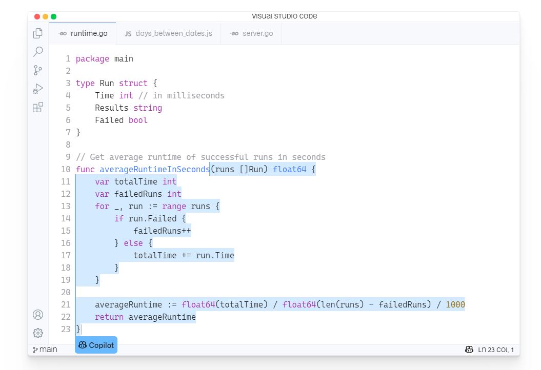Click the Ln 23 Col 1 cursor position
The width and height of the screenshot is (541, 370).
pyautogui.click(x=495, y=350)
